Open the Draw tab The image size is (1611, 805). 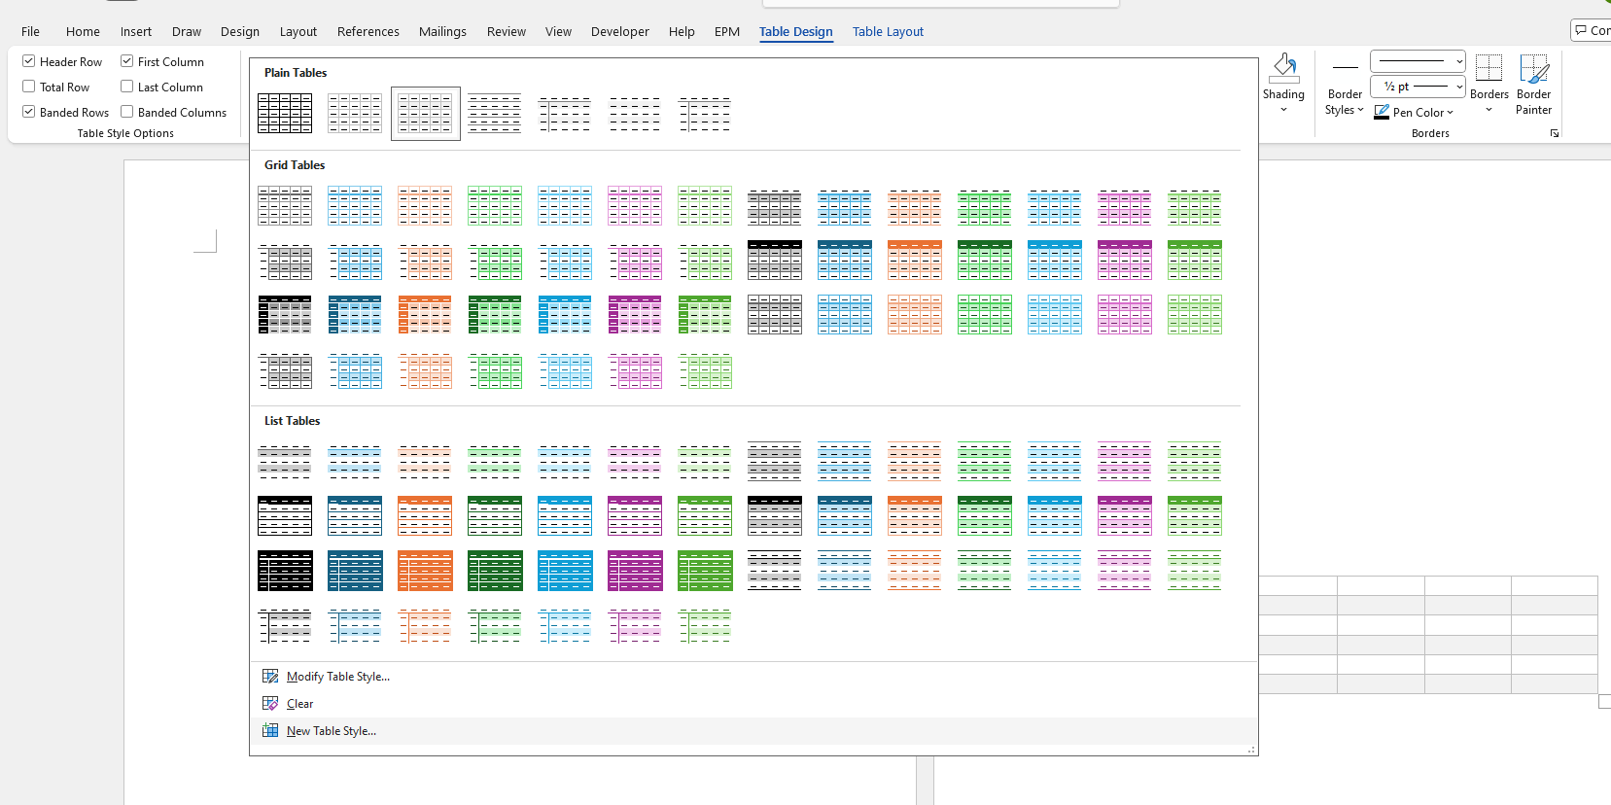click(187, 31)
